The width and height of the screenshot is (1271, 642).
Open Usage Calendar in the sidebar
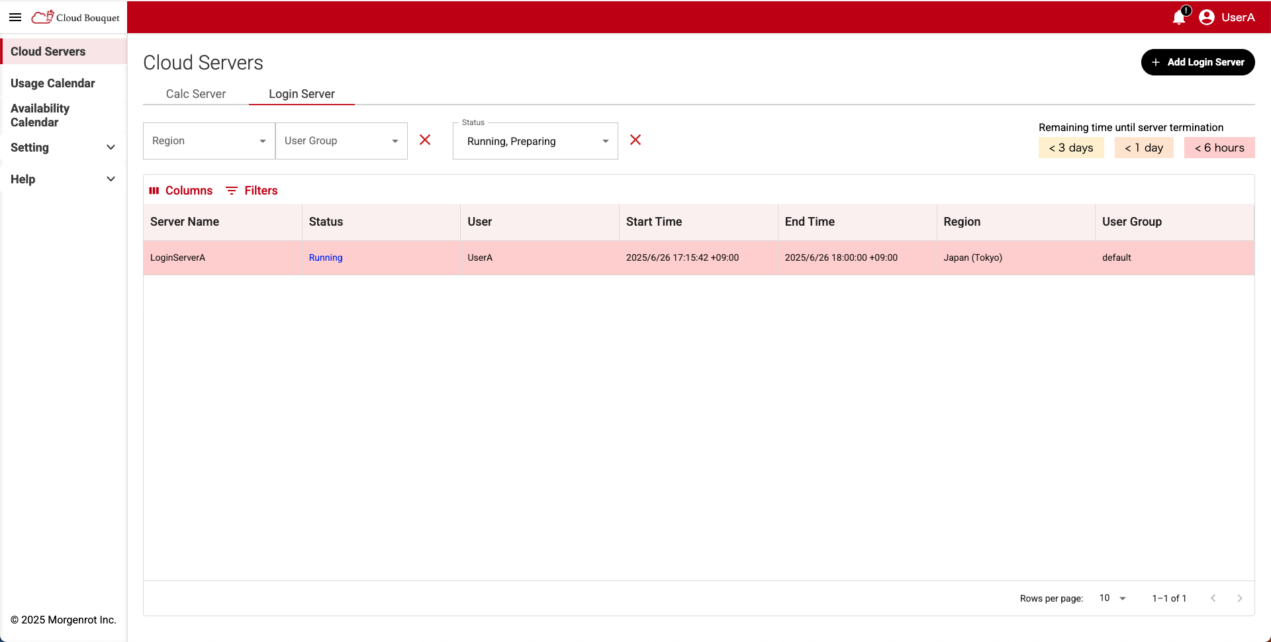point(64,83)
